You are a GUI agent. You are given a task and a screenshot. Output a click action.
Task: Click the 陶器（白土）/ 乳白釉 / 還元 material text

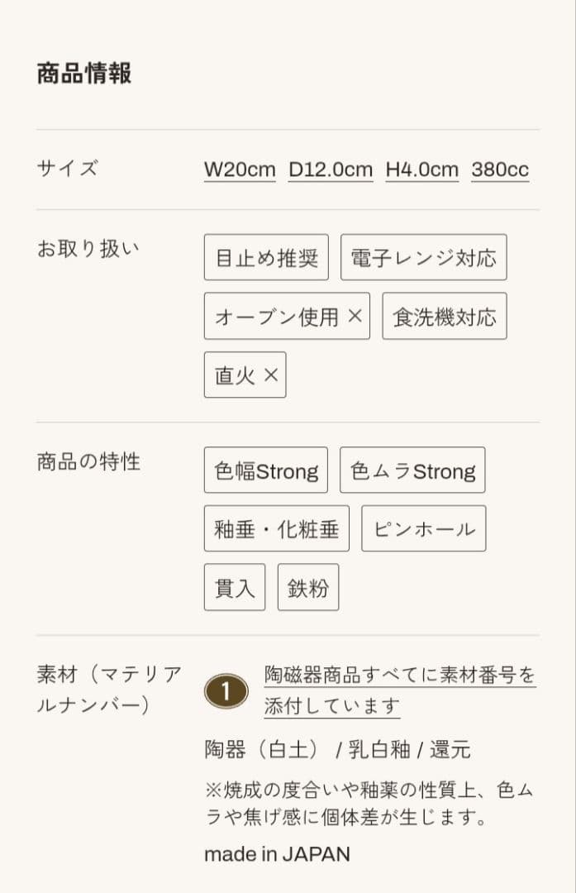337,750
